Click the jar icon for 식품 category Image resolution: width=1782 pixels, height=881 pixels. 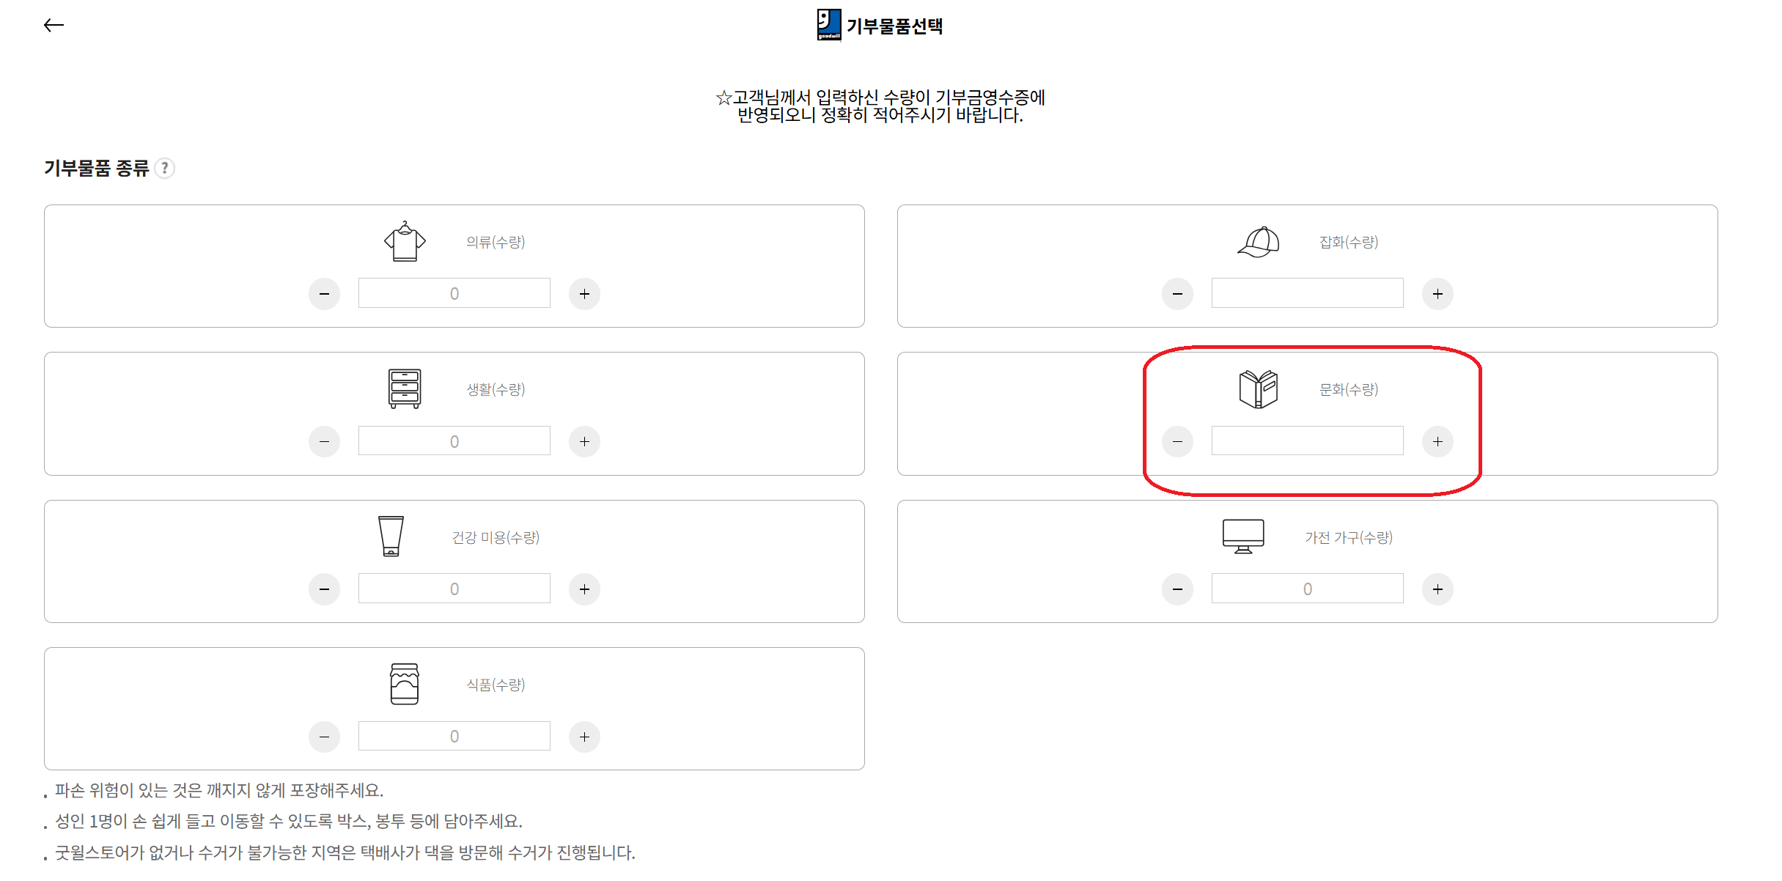(x=405, y=684)
